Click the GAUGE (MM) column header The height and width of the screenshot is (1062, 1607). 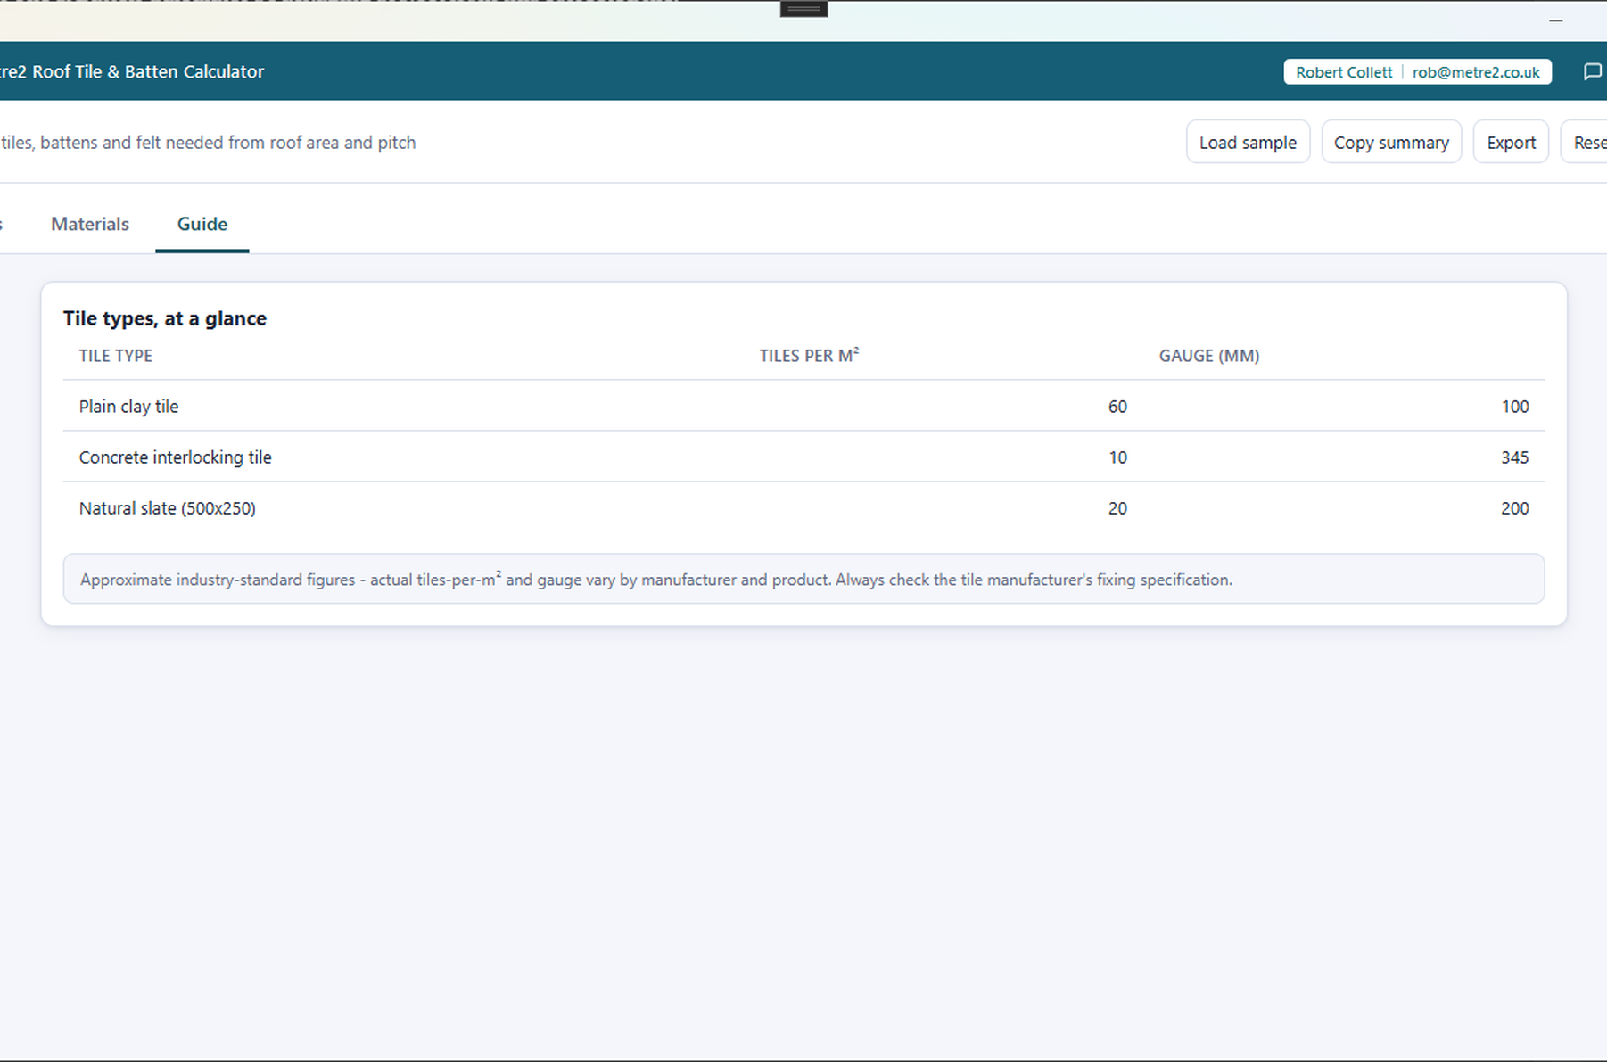click(x=1209, y=356)
